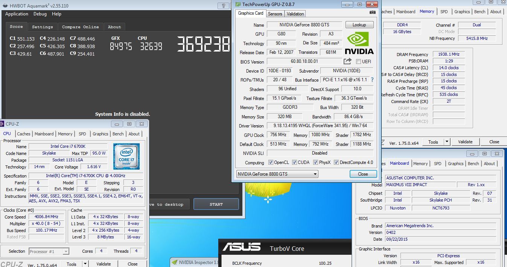Click the DRAM Frequency value 1938.1 MHz
Screen dimensions: 507x267
[x=449, y=54]
